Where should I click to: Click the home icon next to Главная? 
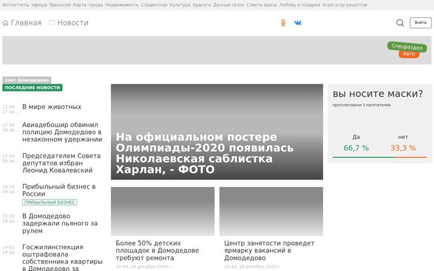pos(5,23)
